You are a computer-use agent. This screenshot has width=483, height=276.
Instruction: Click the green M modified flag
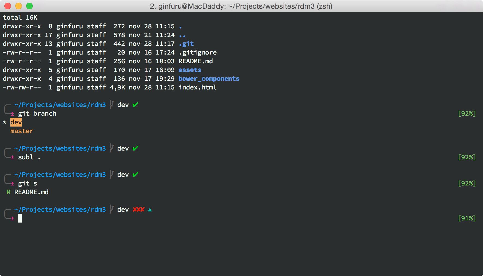click(8, 192)
